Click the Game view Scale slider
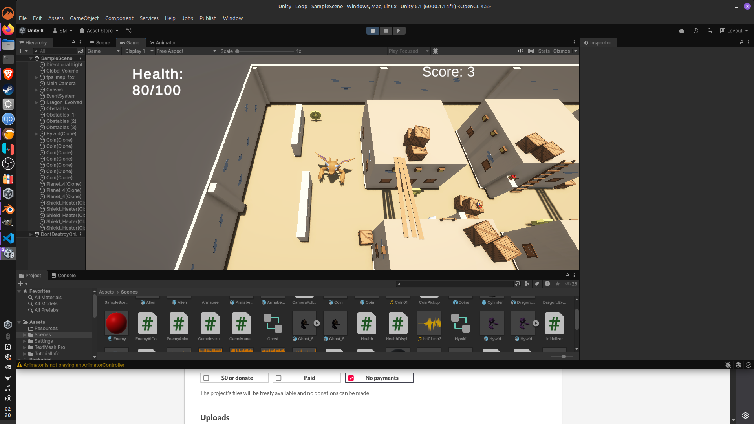Image resolution: width=754 pixels, height=424 pixels. click(265, 51)
